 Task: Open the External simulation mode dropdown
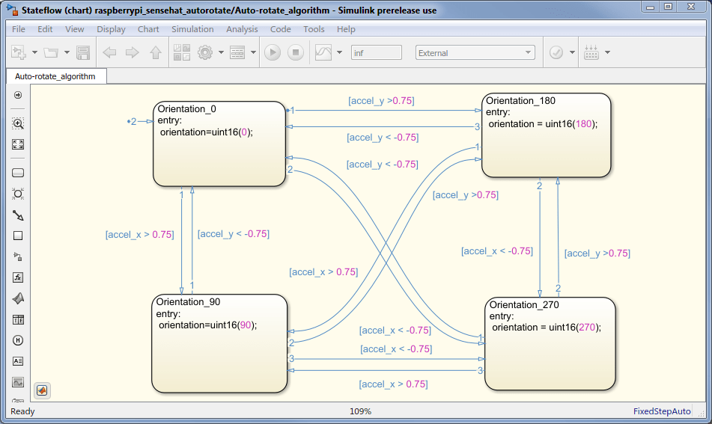(x=475, y=52)
